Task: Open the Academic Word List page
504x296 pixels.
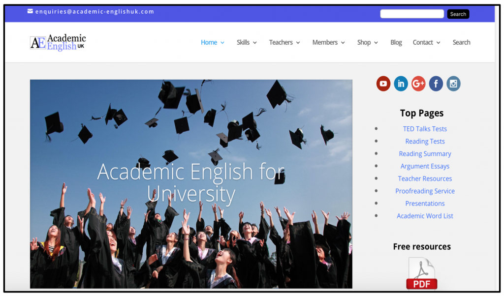Action: coord(425,215)
